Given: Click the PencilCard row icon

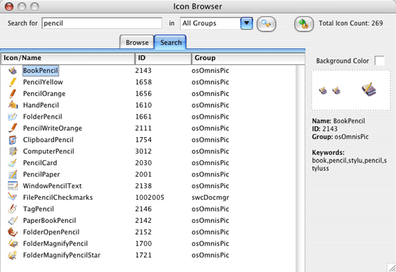Looking at the screenshot, I should click(12, 163).
